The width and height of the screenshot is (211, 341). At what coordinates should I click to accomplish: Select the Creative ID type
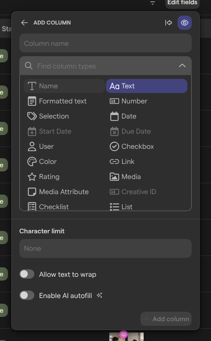click(146, 192)
